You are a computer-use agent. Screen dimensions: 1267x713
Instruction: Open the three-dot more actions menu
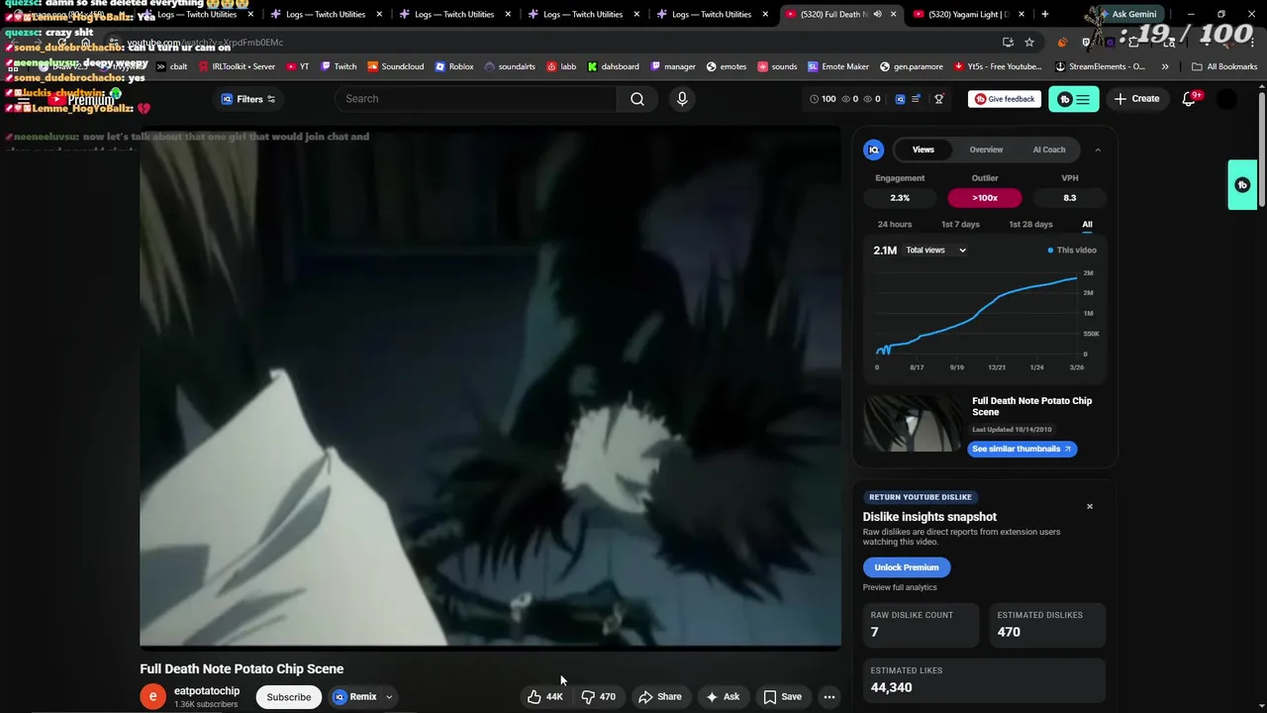(x=829, y=697)
